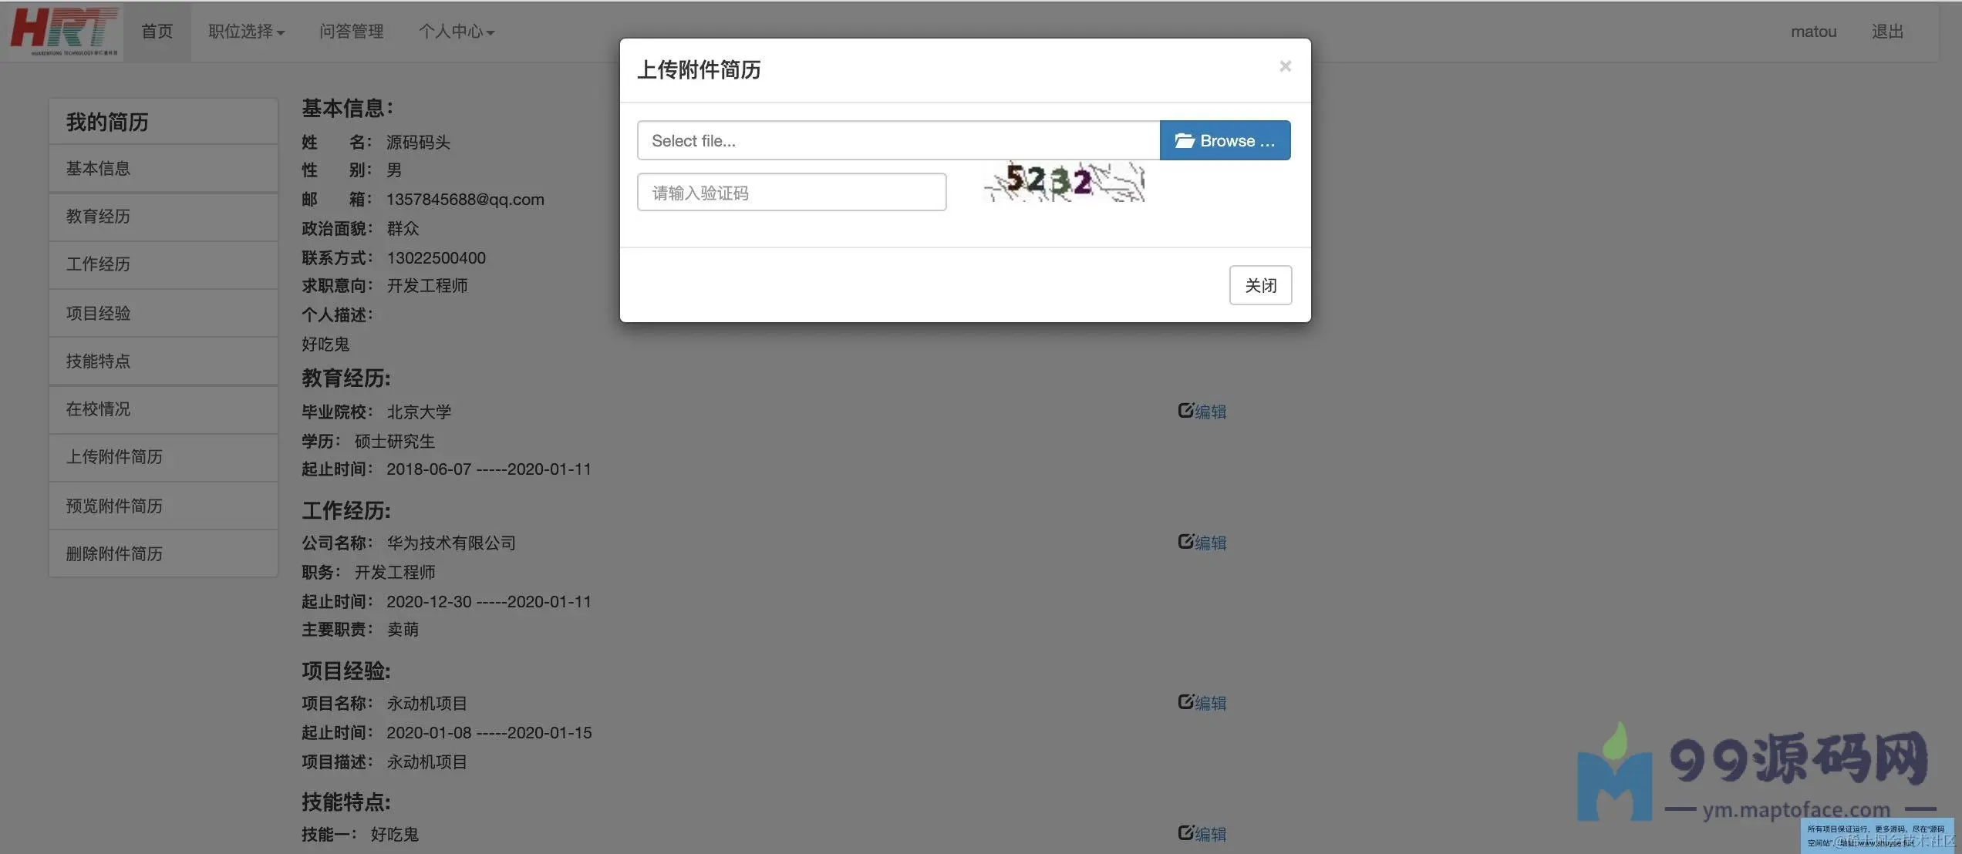Refresh the 5232 captcha image
The image size is (1962, 854).
coord(1064,182)
